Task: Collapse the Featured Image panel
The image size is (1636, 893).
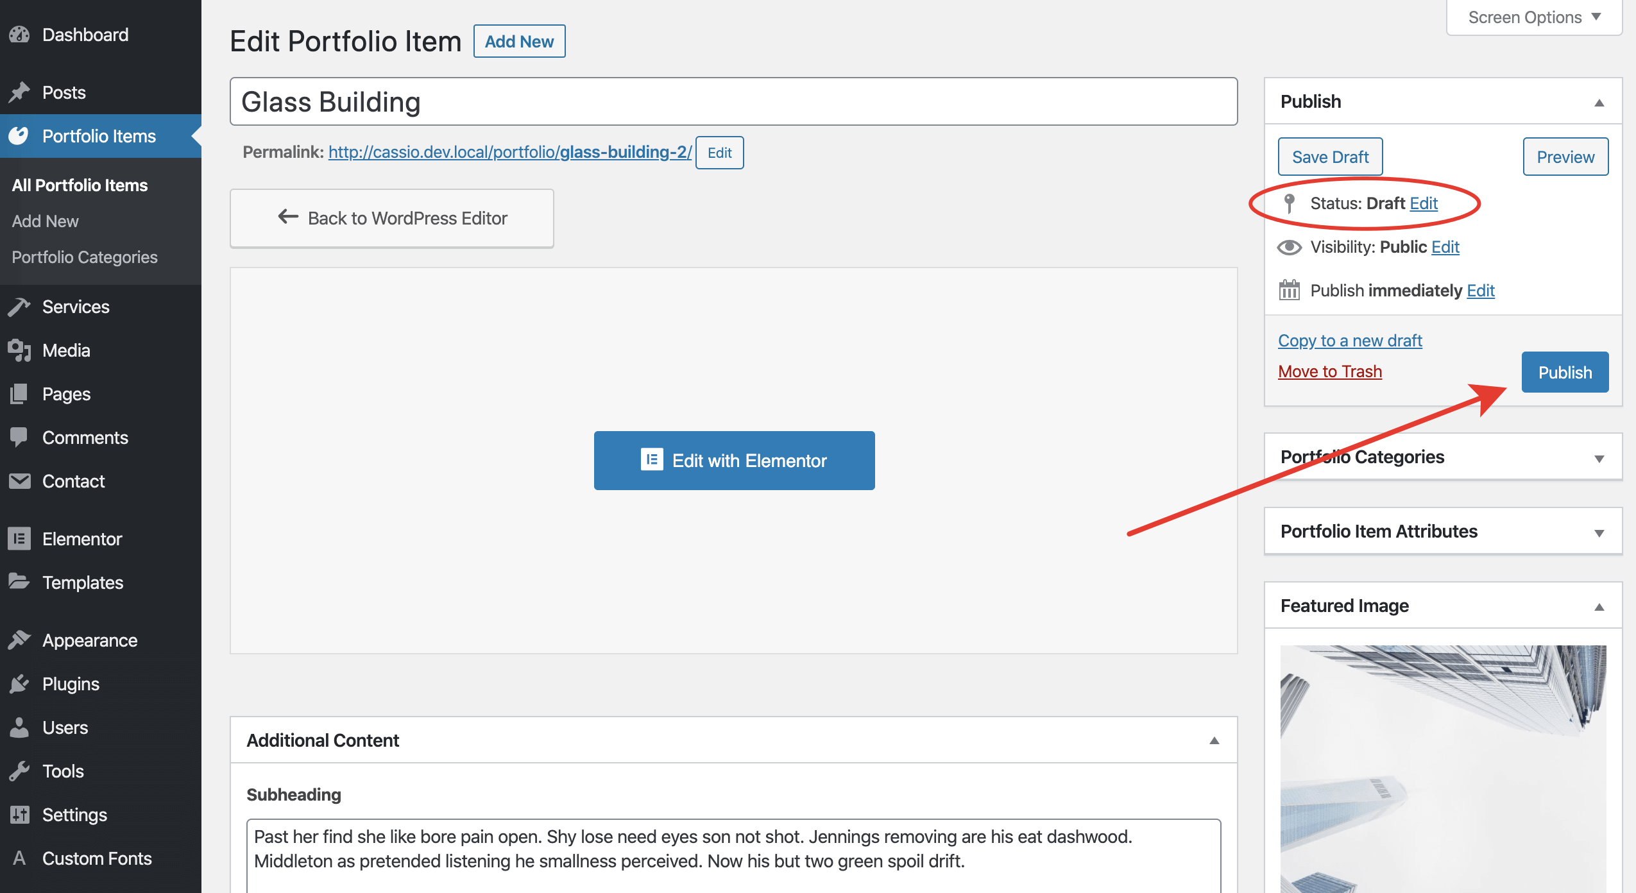Action: pyautogui.click(x=1599, y=607)
